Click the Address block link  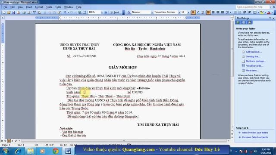254,52
